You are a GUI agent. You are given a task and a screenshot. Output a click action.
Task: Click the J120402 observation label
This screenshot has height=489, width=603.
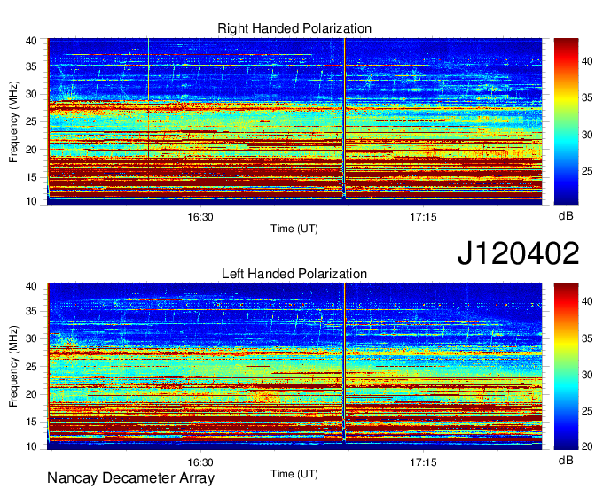tap(518, 253)
